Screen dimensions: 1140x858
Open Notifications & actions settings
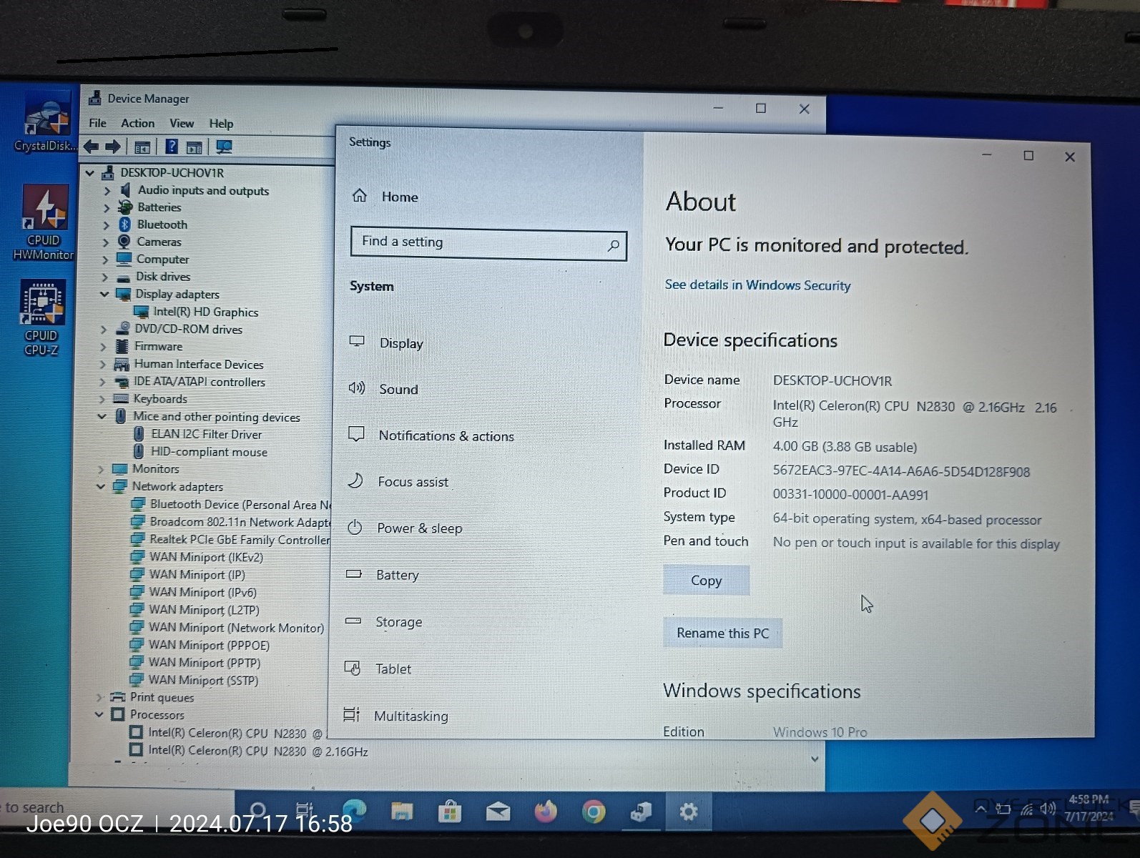click(431, 435)
